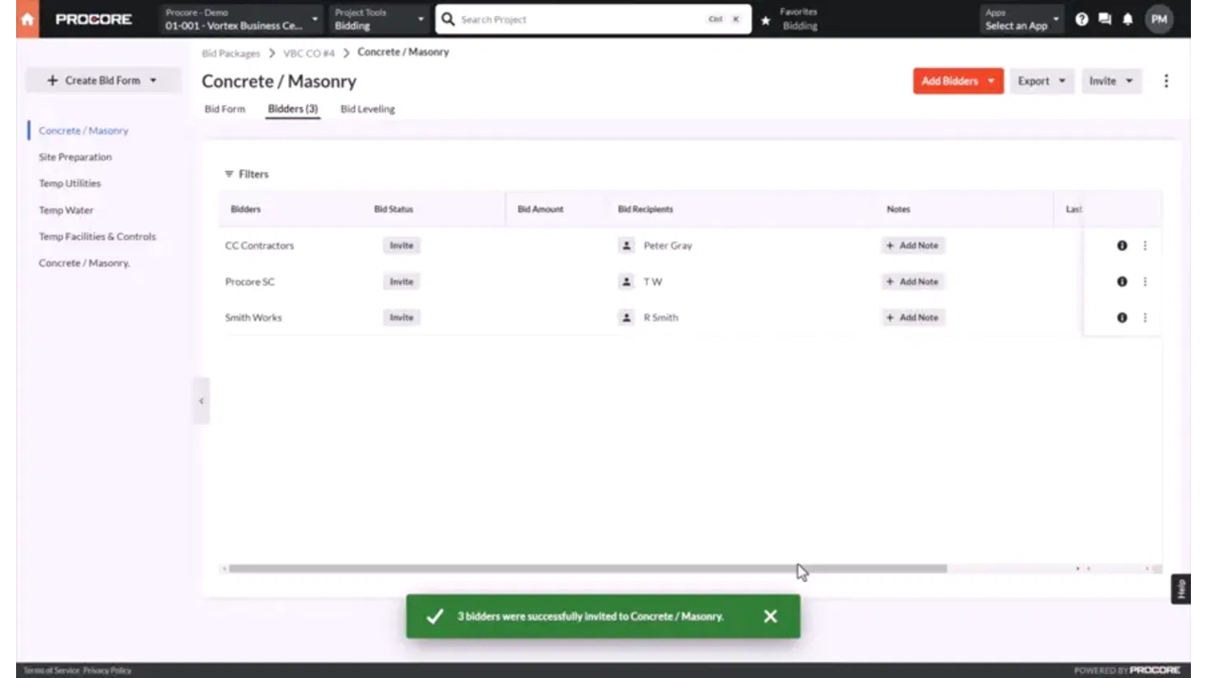Screen dimensions: 1207x678
Task: Click the Procore logo
Action: click(x=93, y=19)
